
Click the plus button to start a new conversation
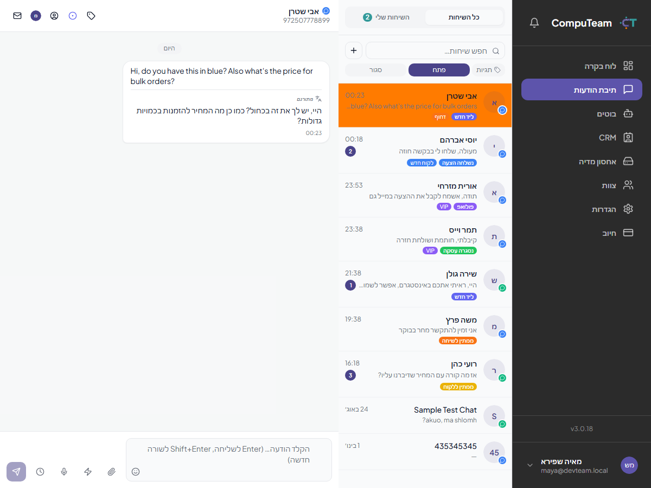354,50
